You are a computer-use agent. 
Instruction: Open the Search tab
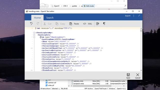[50, 18]
